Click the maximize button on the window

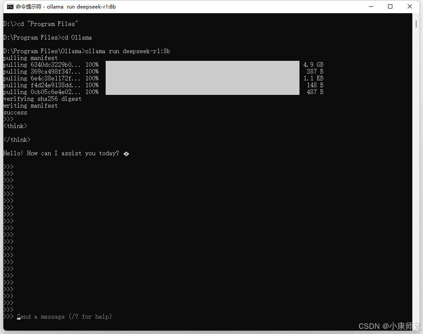(x=390, y=6)
